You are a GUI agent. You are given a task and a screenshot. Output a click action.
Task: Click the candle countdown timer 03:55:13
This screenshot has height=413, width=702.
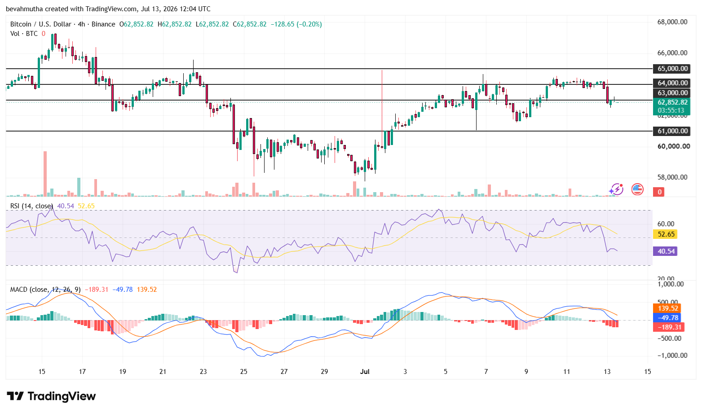[672, 110]
